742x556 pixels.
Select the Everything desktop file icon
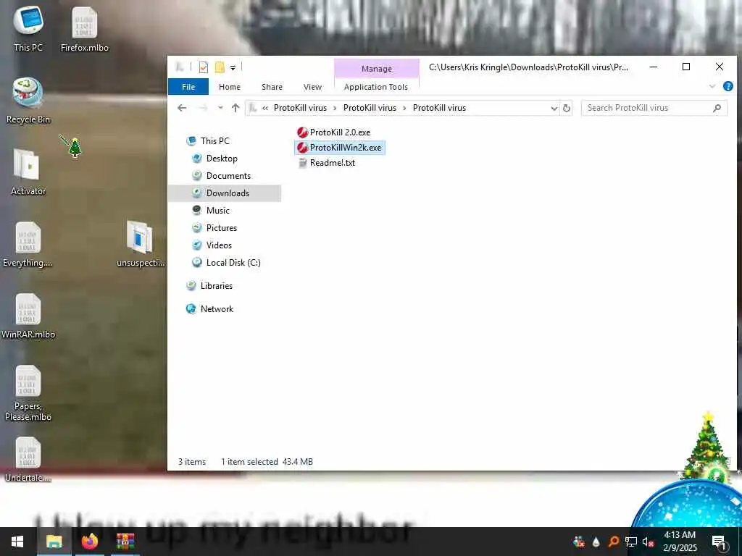tap(28, 245)
